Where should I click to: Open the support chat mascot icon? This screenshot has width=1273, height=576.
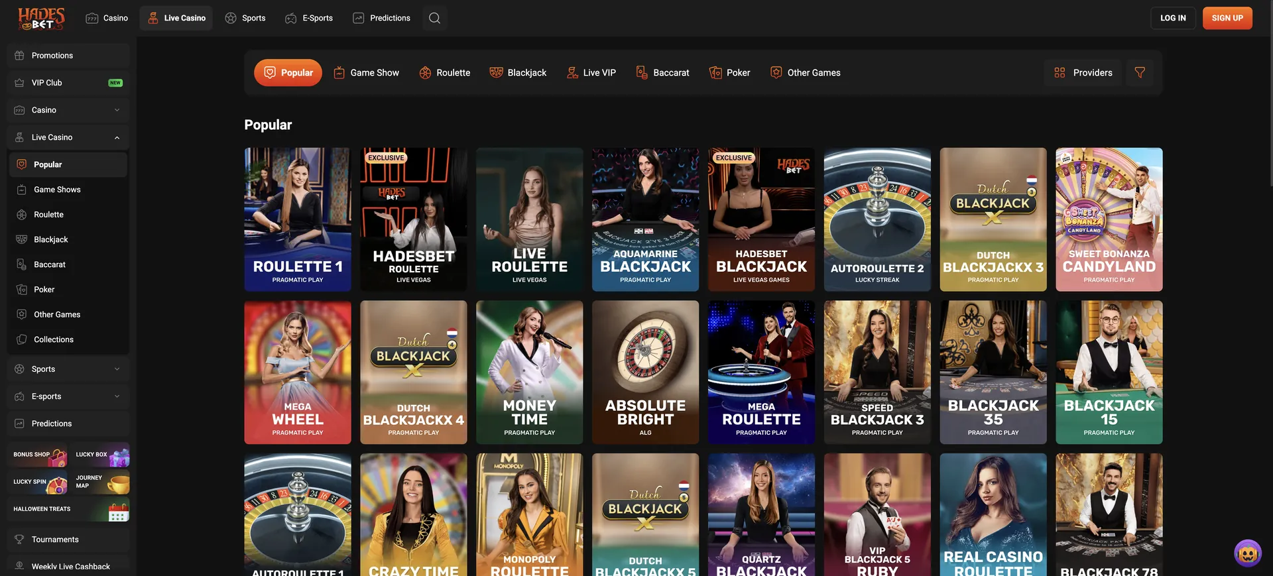[x=1247, y=553]
